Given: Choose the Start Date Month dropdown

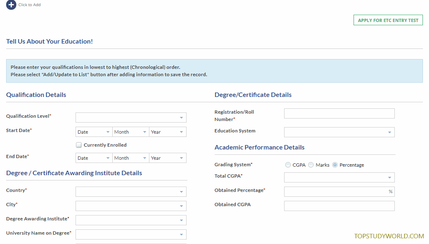Looking at the screenshot, I should tap(131, 132).
